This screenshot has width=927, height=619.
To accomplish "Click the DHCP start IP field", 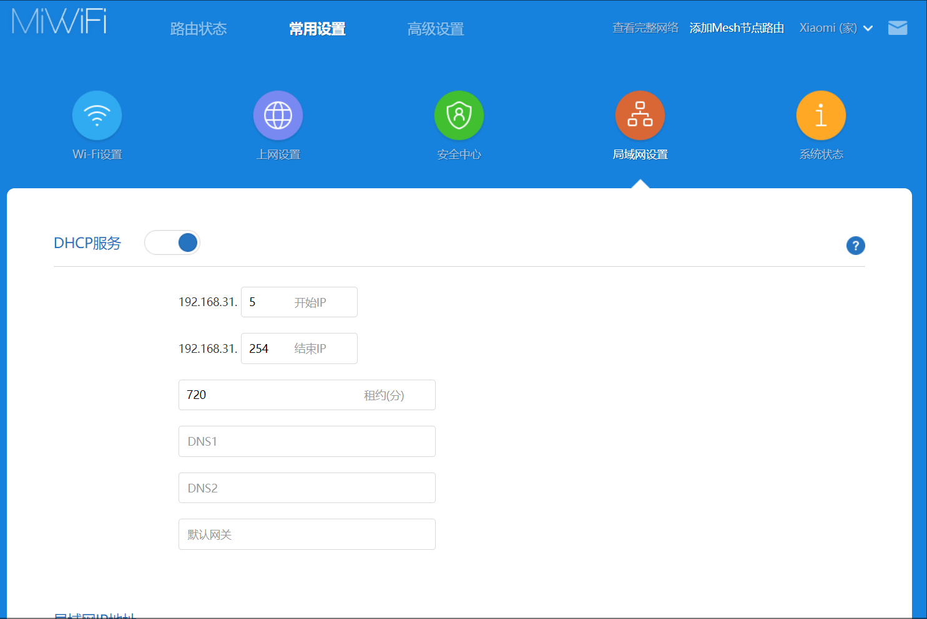I will 298,302.
